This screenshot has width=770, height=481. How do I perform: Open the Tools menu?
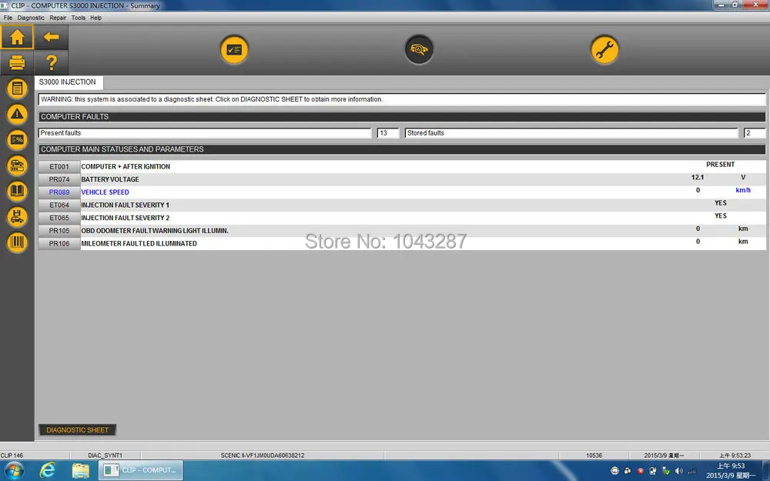click(x=78, y=18)
